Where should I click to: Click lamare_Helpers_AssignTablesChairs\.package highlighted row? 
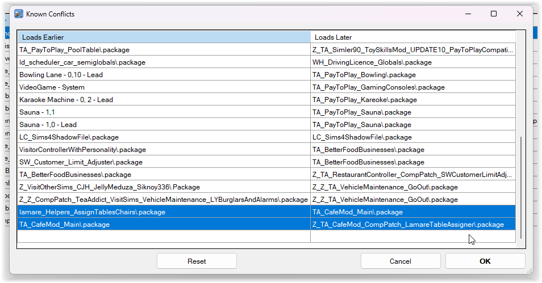pyautogui.click(x=92, y=212)
